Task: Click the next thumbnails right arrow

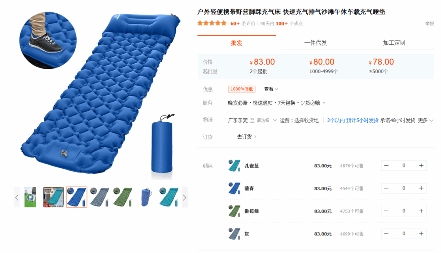Action: [184, 197]
